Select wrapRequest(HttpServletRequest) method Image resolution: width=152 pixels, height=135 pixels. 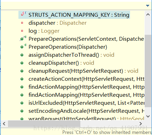pyautogui.click(x=86, y=118)
